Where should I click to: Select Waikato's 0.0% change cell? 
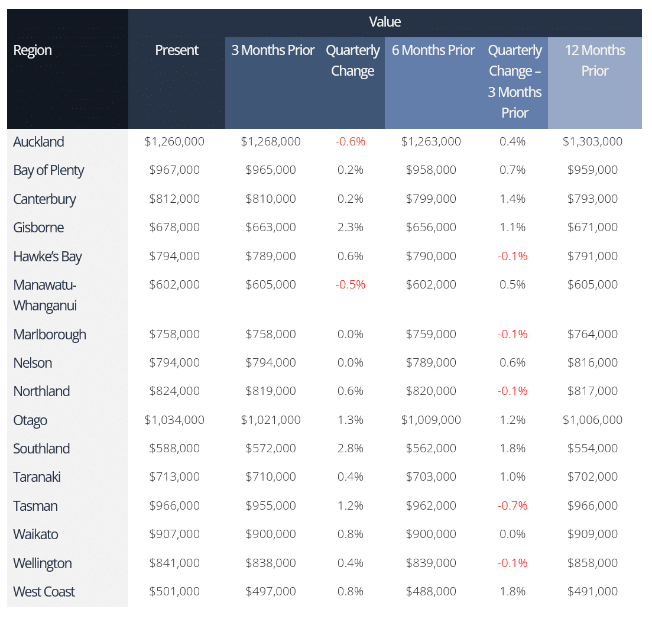tap(512, 534)
